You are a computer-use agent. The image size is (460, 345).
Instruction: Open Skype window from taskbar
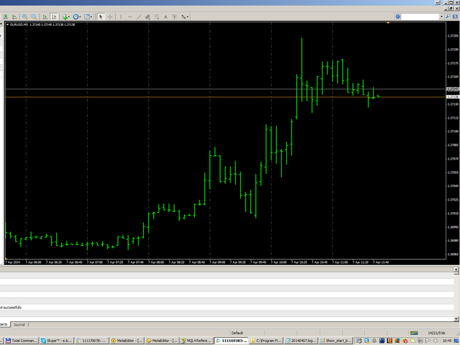click(x=56, y=341)
